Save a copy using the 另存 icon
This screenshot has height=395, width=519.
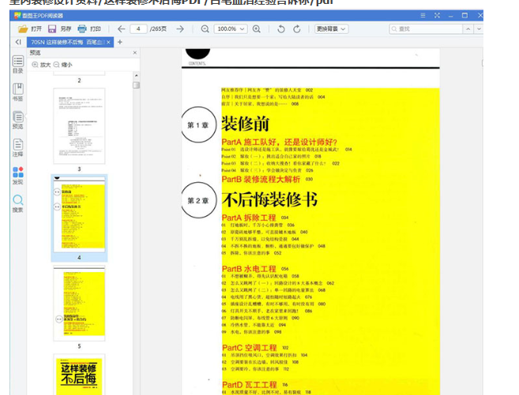(52, 29)
